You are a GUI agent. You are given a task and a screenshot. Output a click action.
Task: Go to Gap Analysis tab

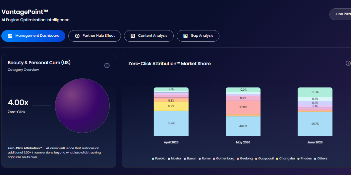click(x=198, y=36)
